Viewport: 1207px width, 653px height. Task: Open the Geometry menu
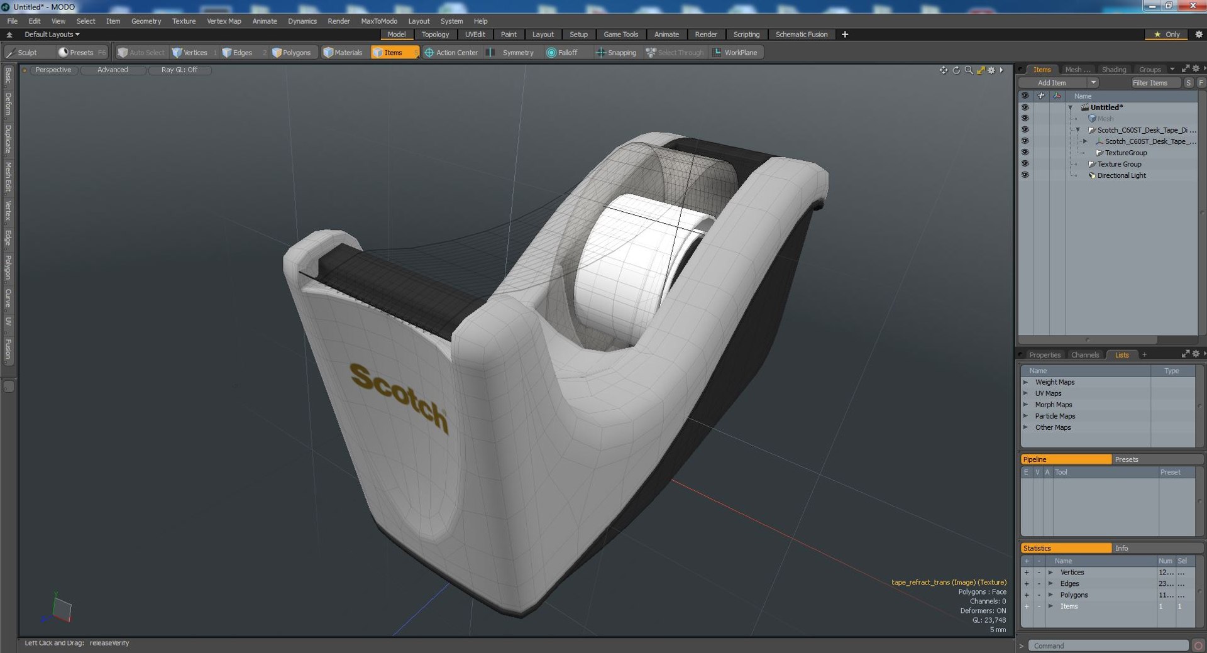point(146,21)
